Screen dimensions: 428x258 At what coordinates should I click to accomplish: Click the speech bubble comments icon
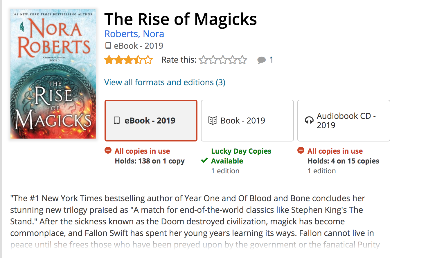(261, 60)
